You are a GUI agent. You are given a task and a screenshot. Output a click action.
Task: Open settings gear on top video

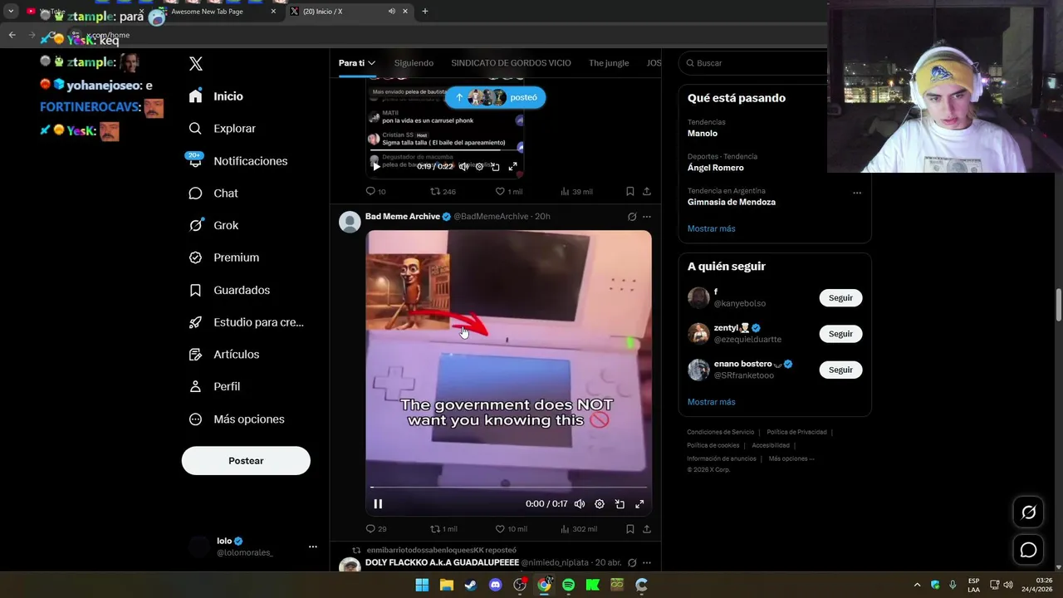479,167
